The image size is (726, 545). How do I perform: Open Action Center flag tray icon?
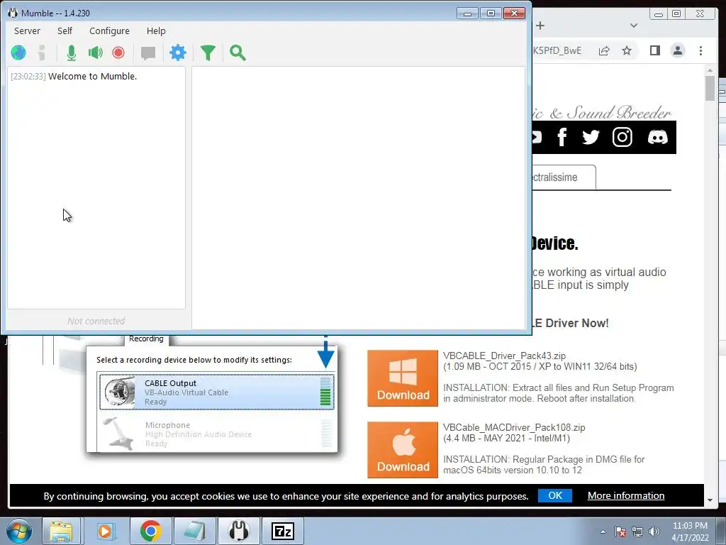tap(620, 532)
